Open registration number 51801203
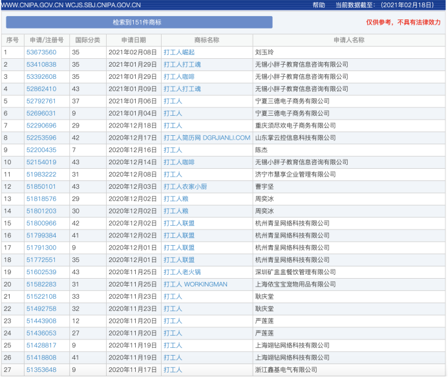The height and width of the screenshot is (377, 448). tap(41, 211)
